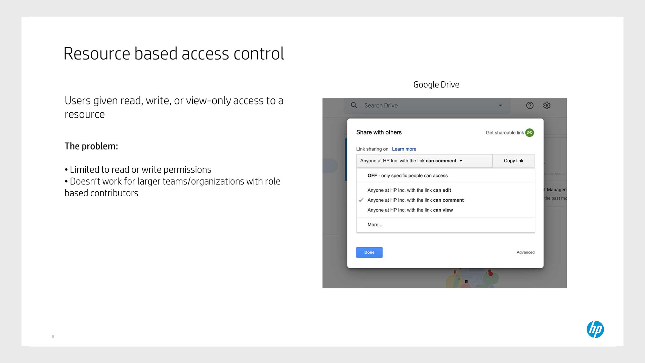Follow the Learn more link
Image resolution: width=645 pixels, height=363 pixels.
point(404,149)
